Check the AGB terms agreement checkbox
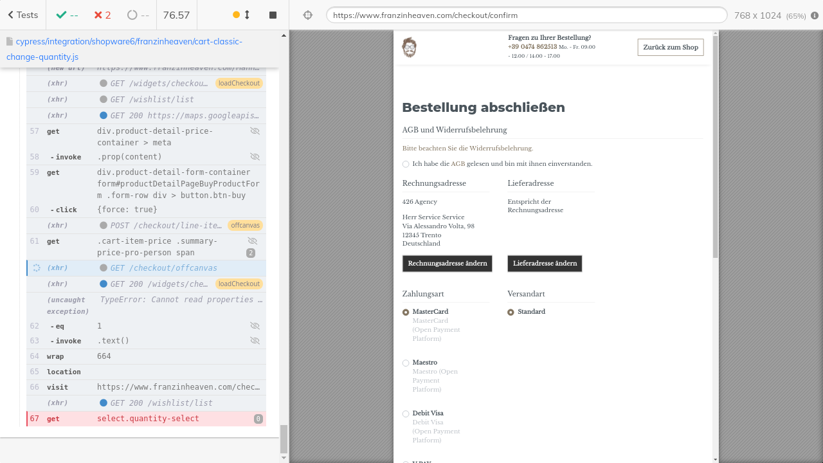Screen dimensions: 823x463 pos(406,164)
